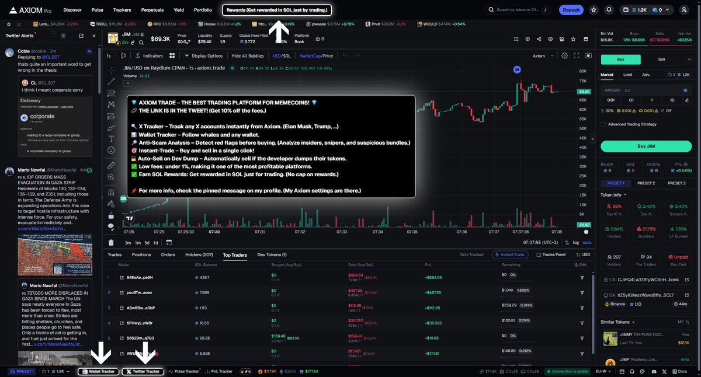
Task: Switch the chart to fullscreen mode
Action: point(576,56)
